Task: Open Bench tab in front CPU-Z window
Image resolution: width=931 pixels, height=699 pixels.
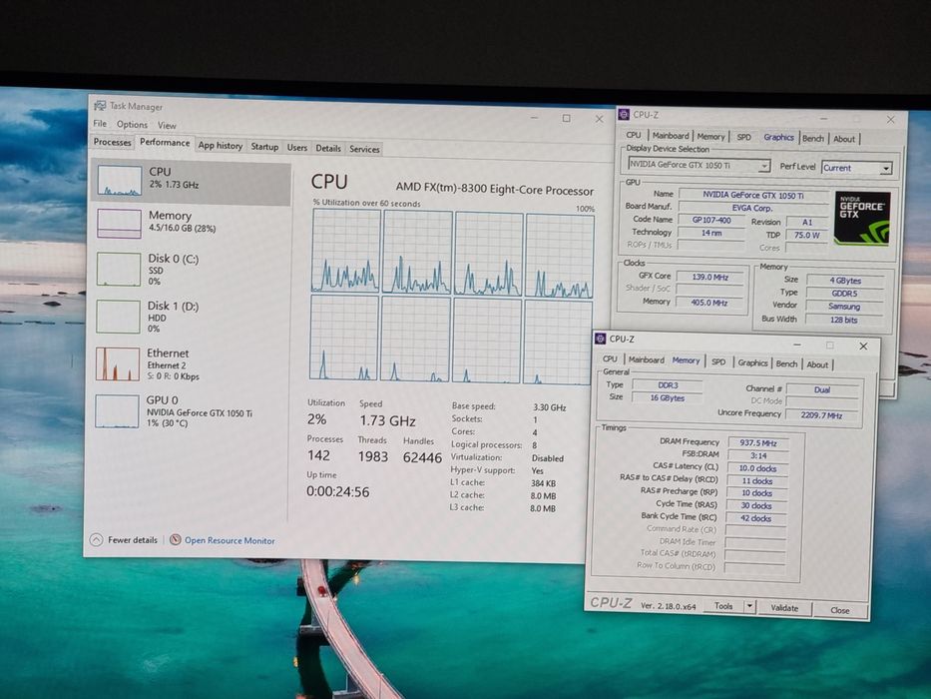Action: 786,363
